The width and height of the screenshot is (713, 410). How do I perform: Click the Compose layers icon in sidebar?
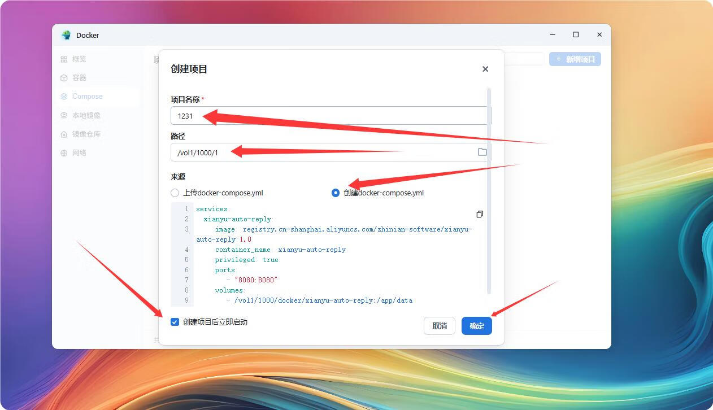(x=64, y=97)
